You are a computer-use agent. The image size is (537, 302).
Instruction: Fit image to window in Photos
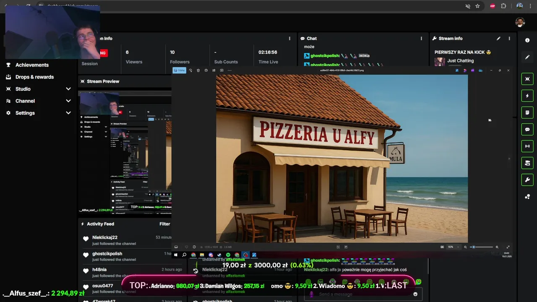(442, 247)
